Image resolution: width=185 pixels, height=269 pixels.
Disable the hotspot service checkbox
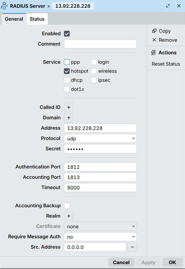(67, 71)
